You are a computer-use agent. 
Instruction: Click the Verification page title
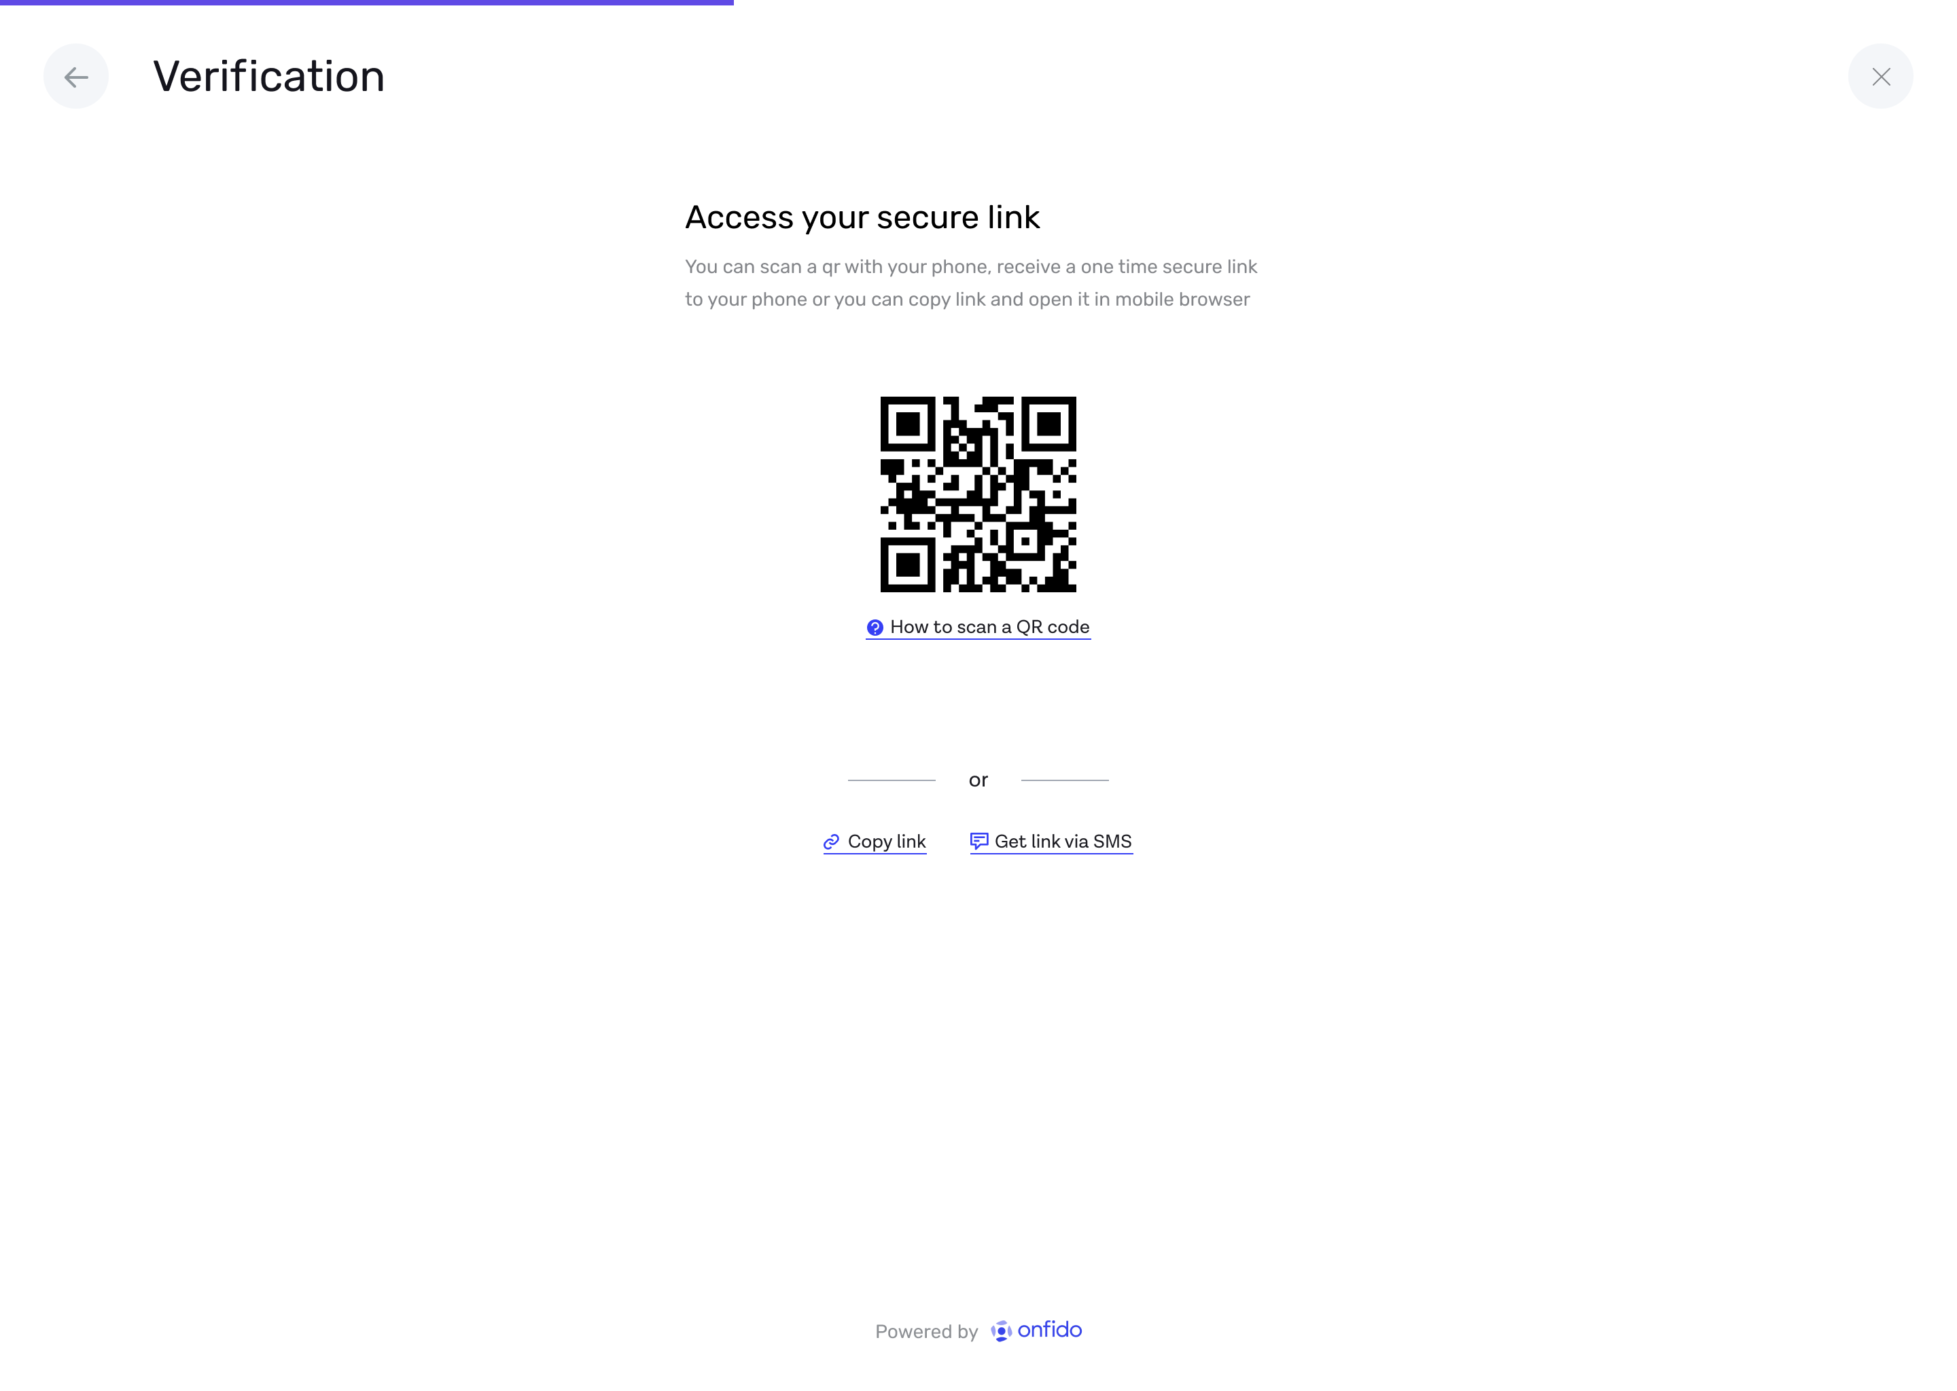(x=269, y=76)
